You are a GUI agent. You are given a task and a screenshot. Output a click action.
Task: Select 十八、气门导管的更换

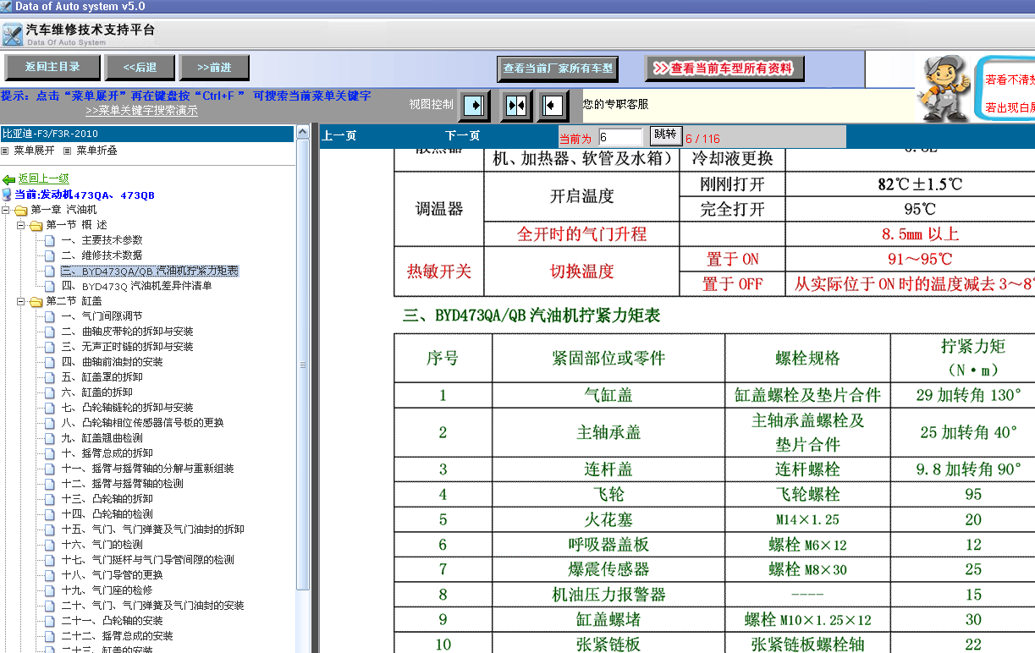(112, 575)
